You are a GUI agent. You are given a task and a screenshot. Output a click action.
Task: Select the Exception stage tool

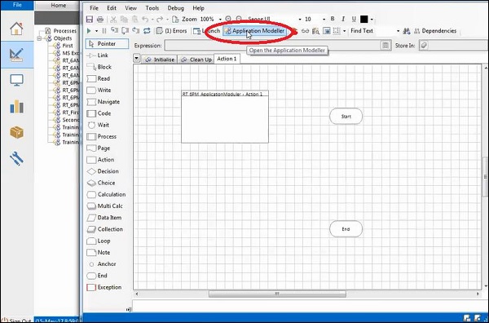(x=104, y=287)
